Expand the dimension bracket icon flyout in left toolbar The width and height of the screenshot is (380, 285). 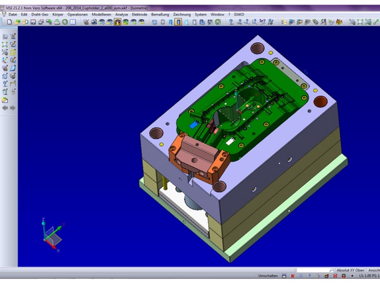click(x=13, y=84)
